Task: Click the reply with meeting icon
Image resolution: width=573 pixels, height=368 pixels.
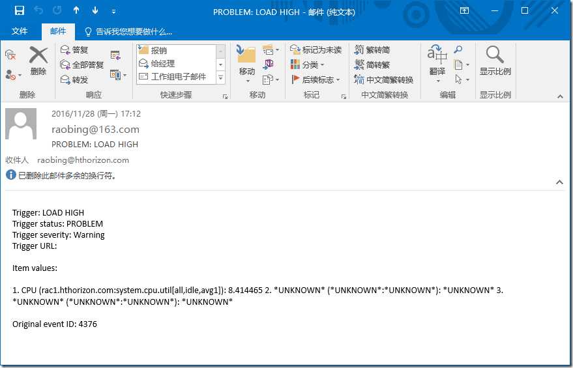Action: pyautogui.click(x=115, y=55)
